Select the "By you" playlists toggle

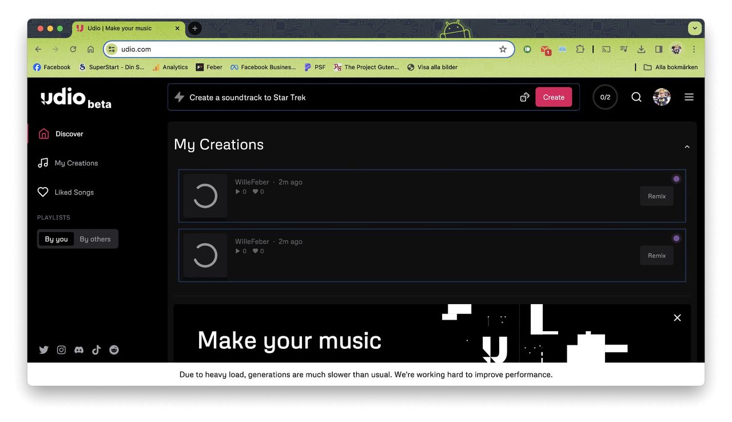point(56,239)
